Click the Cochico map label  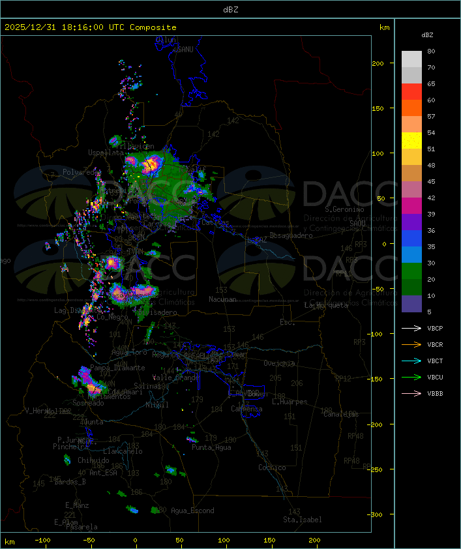(x=272, y=467)
